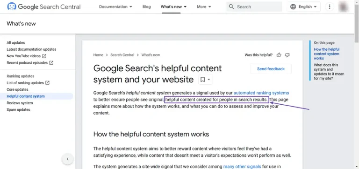The image size is (359, 169).
Task: Expand the More navigation menu
Action: 204,7
